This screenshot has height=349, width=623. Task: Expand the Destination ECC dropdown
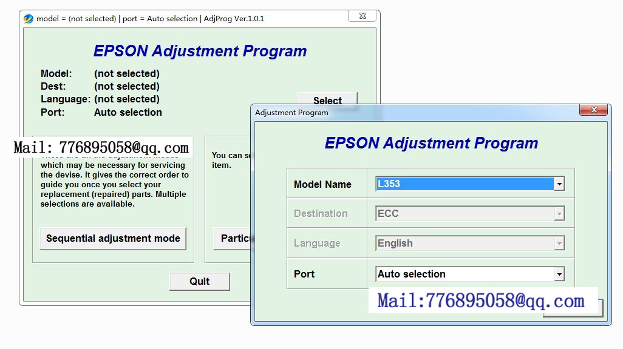click(559, 214)
